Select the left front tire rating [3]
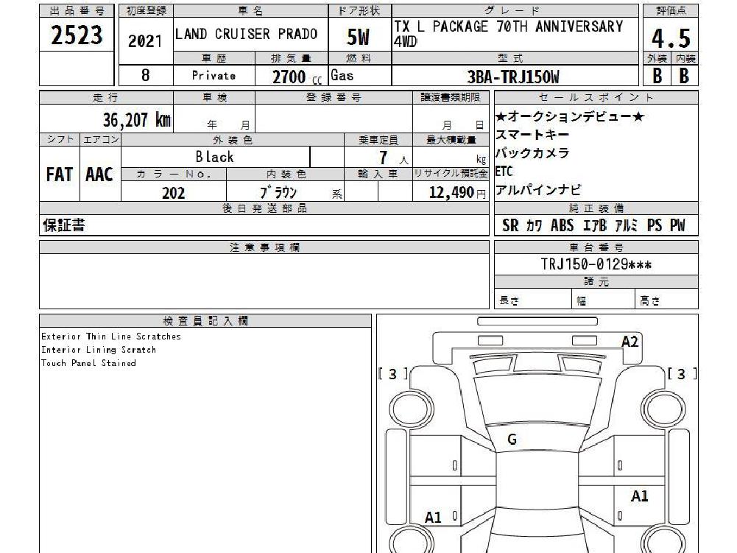 [393, 374]
